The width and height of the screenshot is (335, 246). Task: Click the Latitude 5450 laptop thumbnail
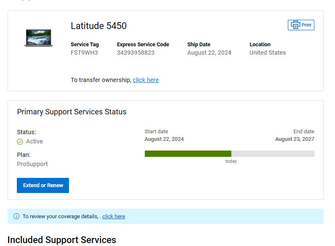click(x=38, y=38)
